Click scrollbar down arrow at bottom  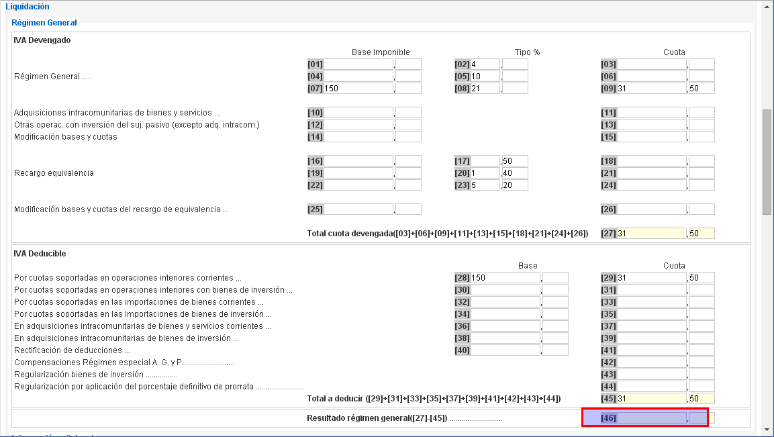[767, 429]
